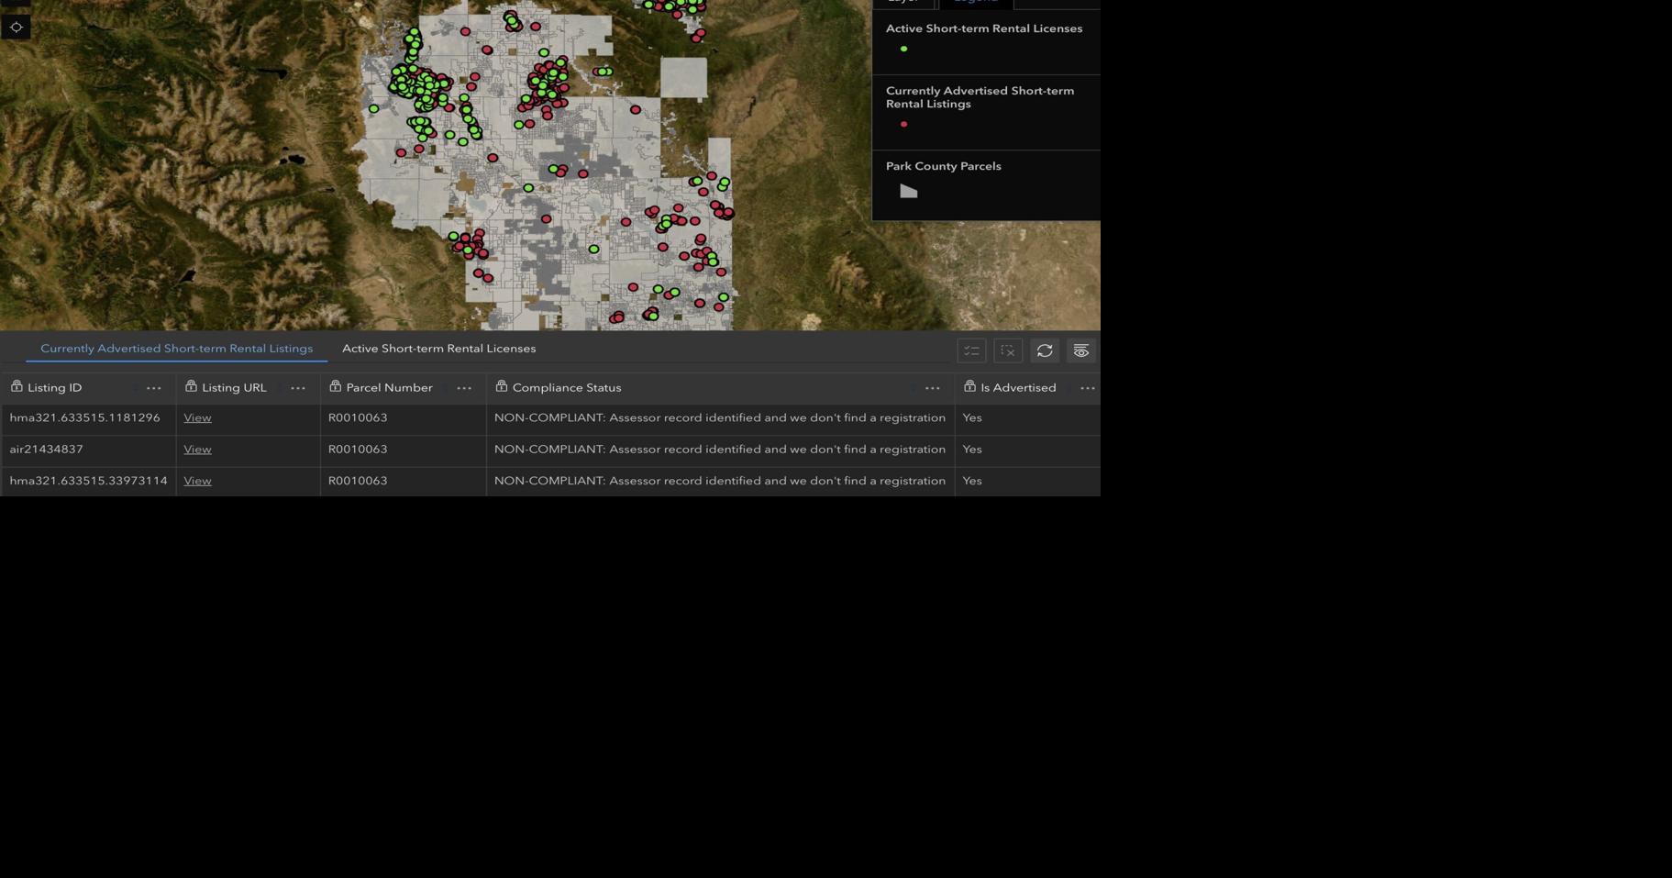Clear the table selection
1672x878 pixels.
[1008, 350]
